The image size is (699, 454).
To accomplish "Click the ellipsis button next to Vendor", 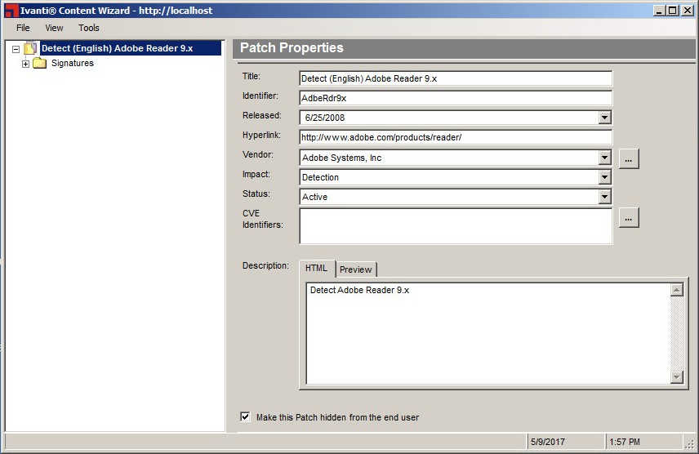I will pos(629,158).
